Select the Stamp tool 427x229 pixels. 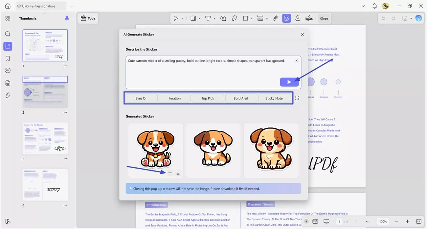298,18
